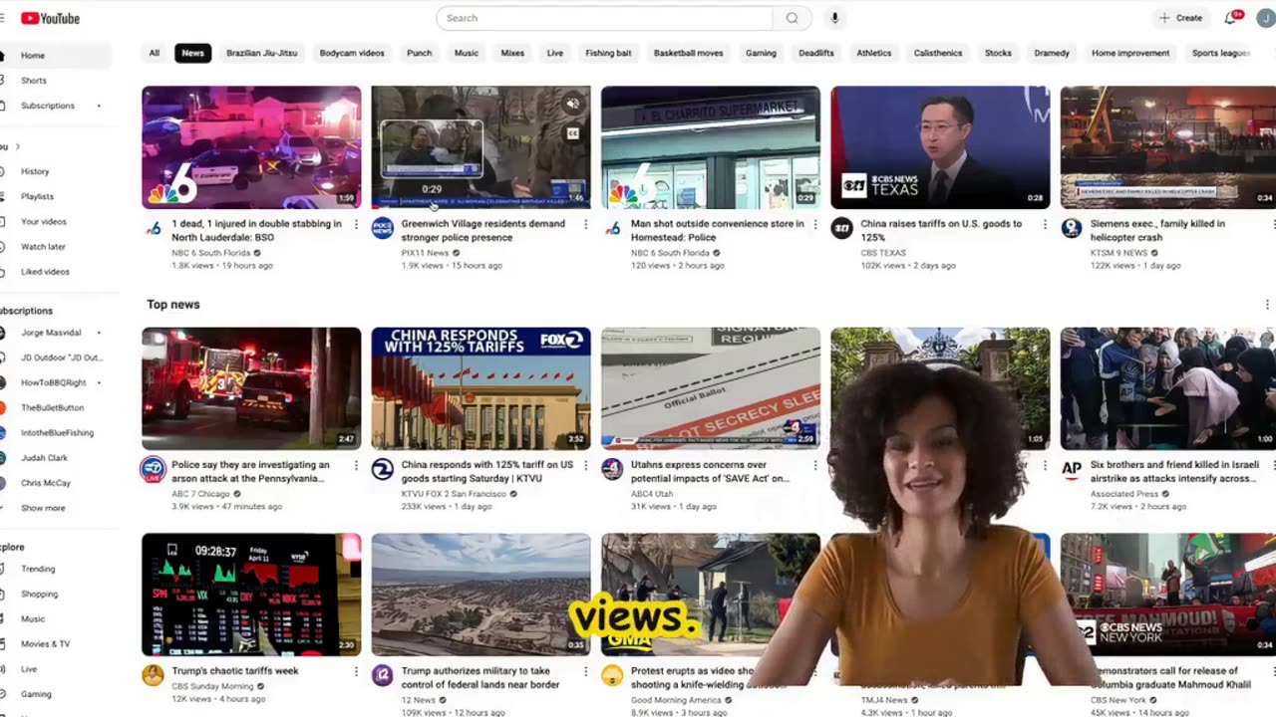This screenshot has width=1276, height=717.
Task: Open the notifications bell
Action: [1231, 18]
